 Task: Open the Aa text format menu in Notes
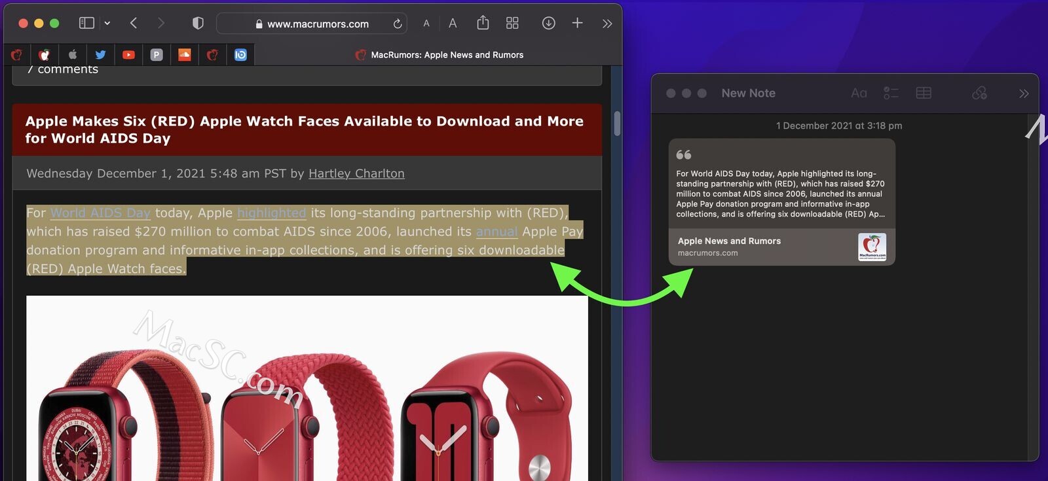(859, 93)
